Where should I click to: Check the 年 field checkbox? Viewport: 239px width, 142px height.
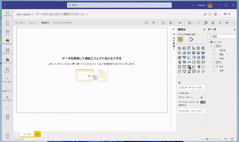coord(214,62)
